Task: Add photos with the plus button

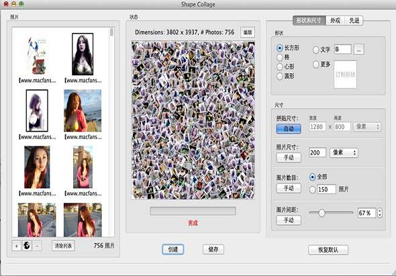Action: click(x=16, y=246)
